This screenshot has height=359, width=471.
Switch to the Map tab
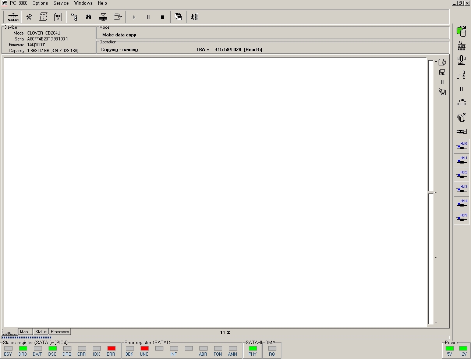(x=25, y=332)
